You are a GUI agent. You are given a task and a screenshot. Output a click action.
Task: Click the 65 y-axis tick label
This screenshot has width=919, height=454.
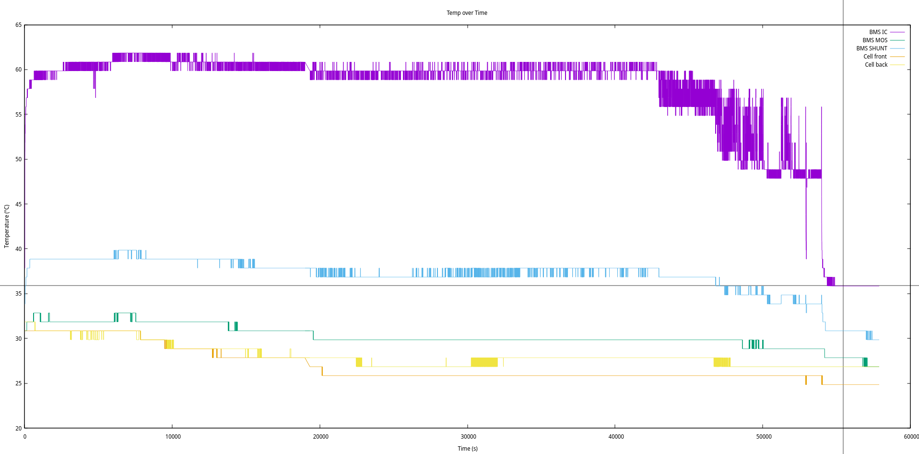pos(19,25)
